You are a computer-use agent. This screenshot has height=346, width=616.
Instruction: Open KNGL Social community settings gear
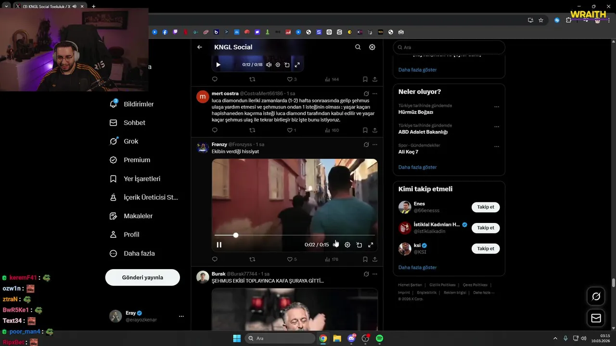pos(372,47)
